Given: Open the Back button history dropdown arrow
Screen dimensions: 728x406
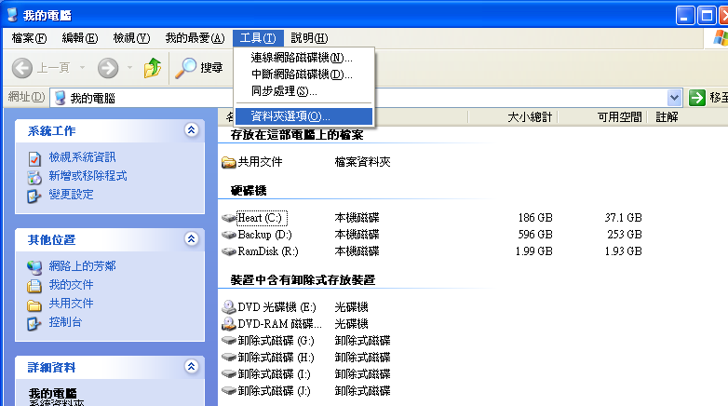Looking at the screenshot, I should [82, 67].
